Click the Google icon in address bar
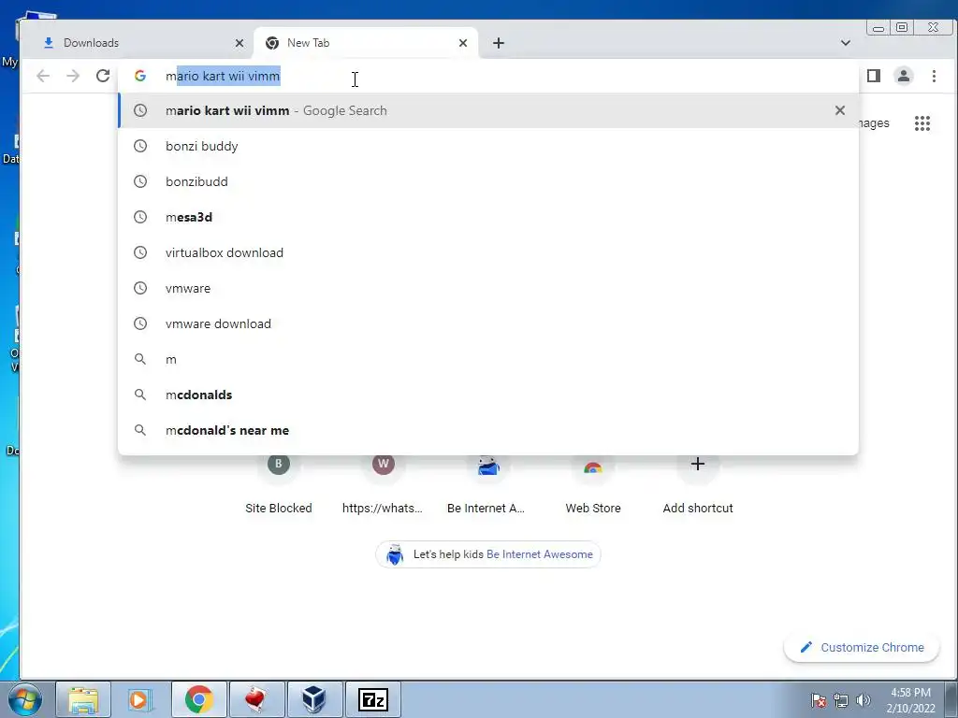 pyautogui.click(x=140, y=76)
